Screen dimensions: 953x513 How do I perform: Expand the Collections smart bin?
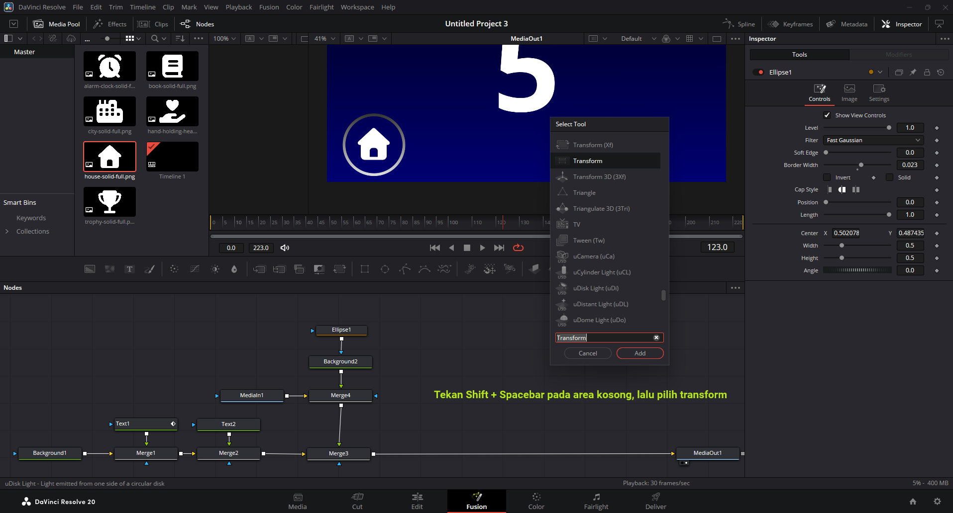click(7, 231)
